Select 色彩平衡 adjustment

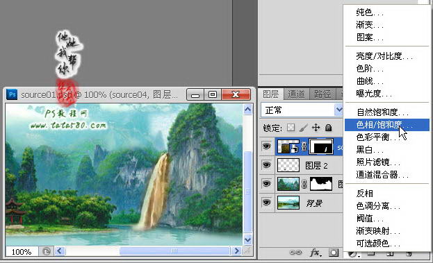click(386, 137)
